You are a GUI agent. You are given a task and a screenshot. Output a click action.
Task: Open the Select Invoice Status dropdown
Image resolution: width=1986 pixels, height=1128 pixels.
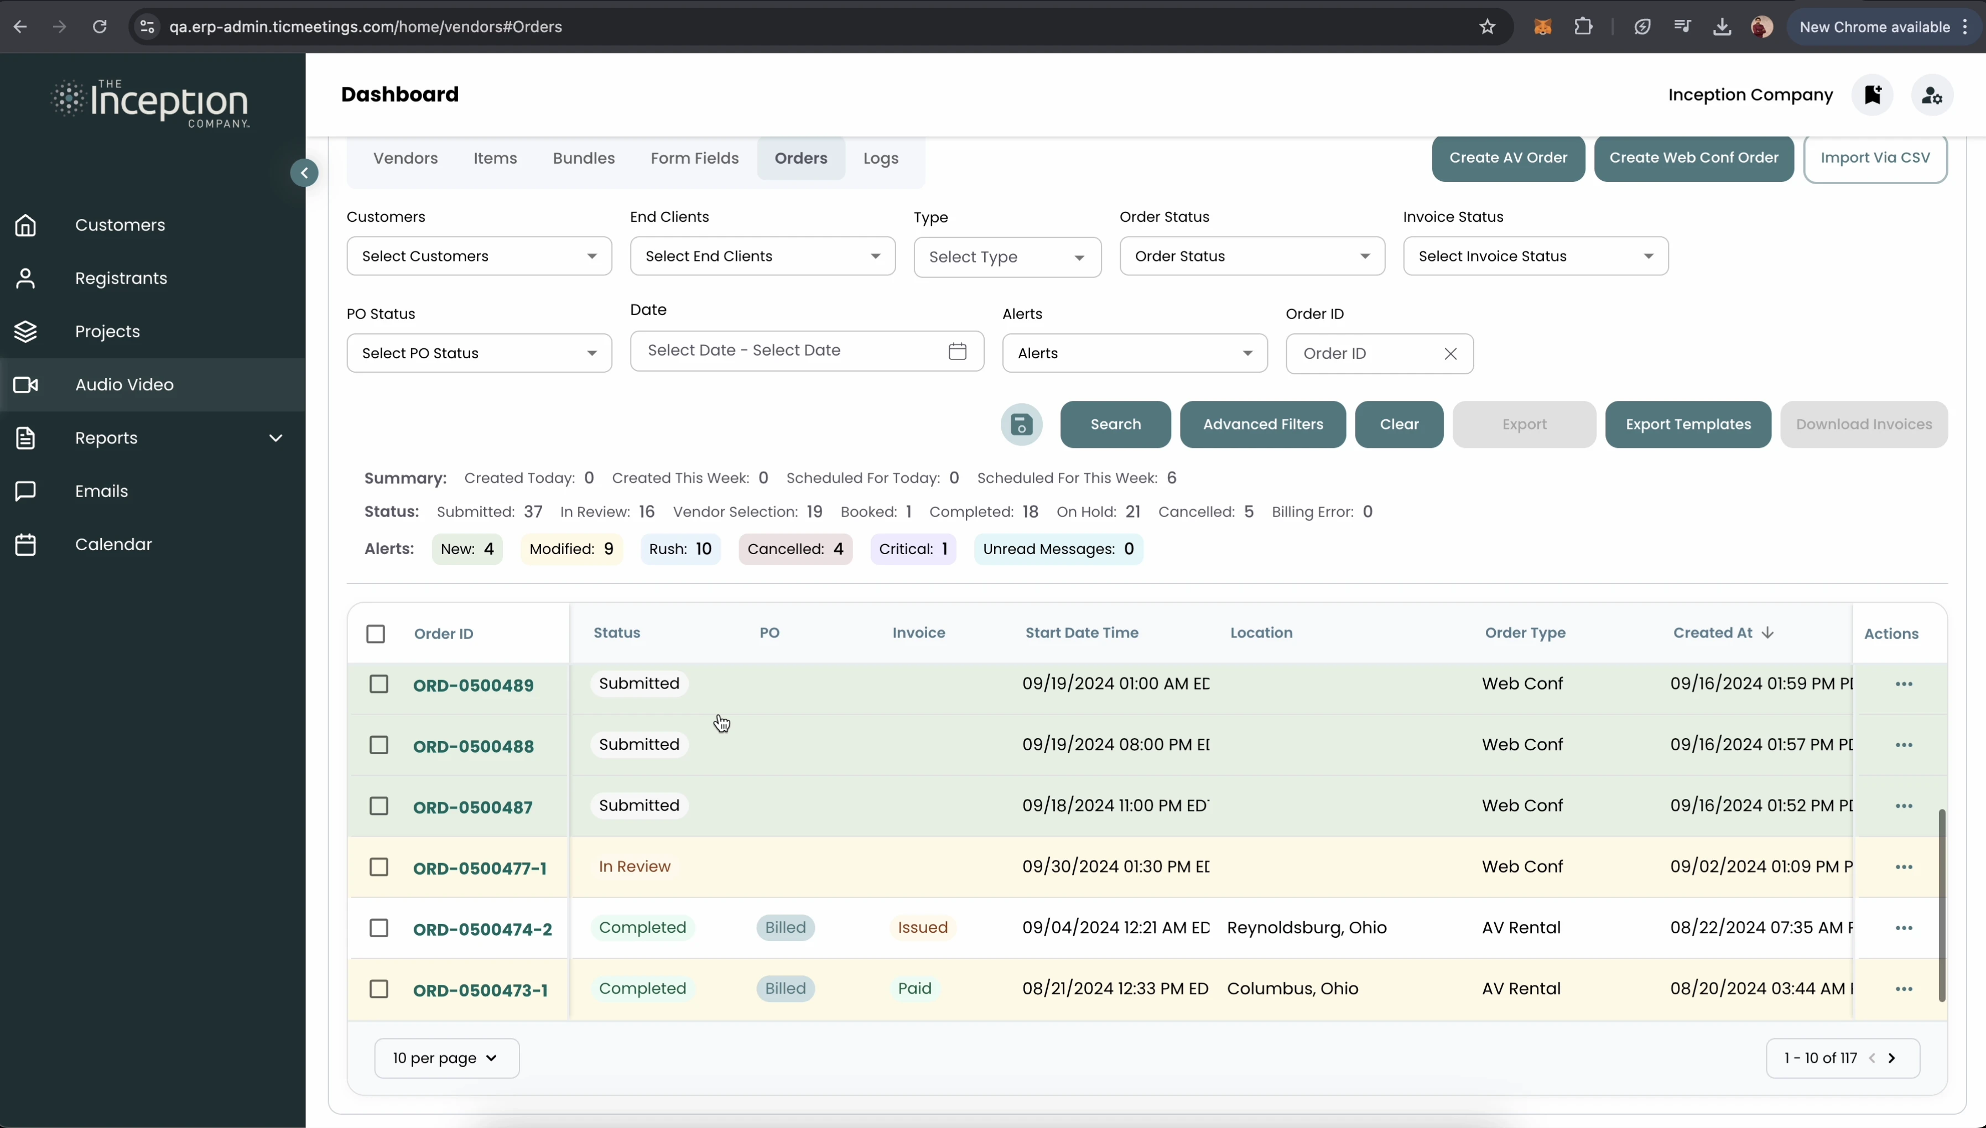pos(1536,257)
